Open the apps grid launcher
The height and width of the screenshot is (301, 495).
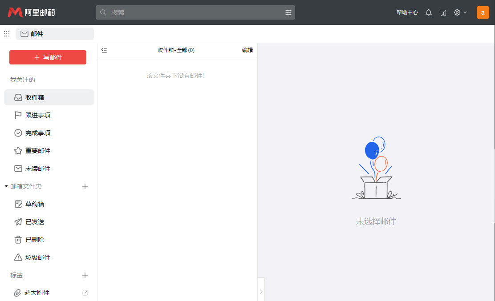click(x=6, y=33)
